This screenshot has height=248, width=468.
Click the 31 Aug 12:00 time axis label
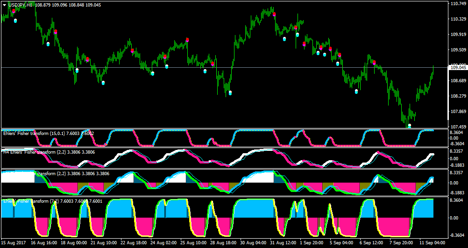283,242
